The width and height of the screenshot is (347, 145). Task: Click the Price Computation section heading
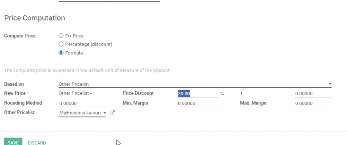pyautogui.click(x=35, y=18)
